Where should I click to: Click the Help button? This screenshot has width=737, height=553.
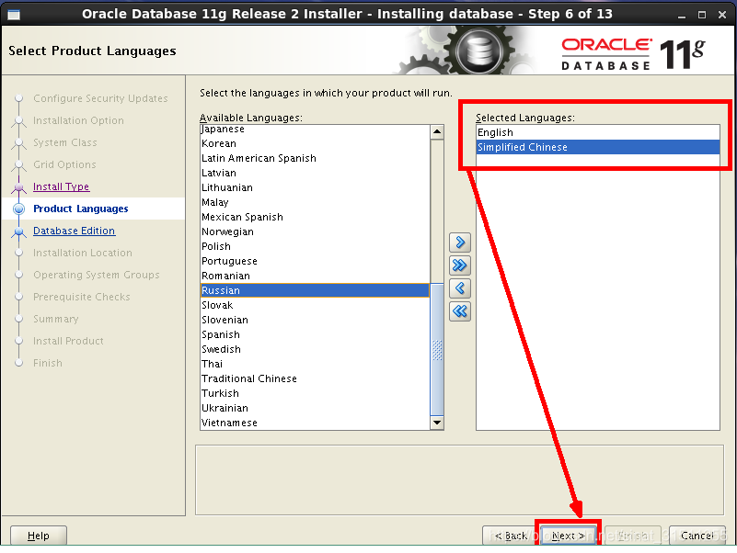point(39,536)
